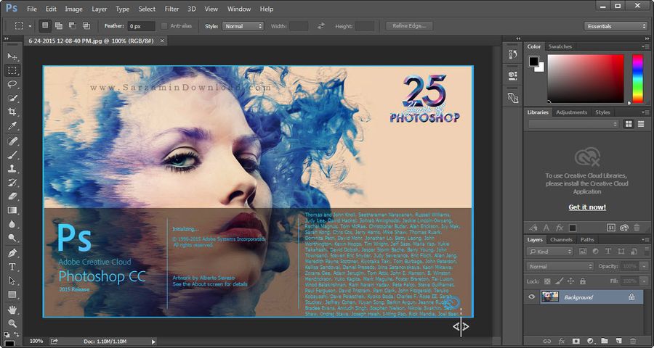Open the Style dropdown set to Normal

(243, 26)
